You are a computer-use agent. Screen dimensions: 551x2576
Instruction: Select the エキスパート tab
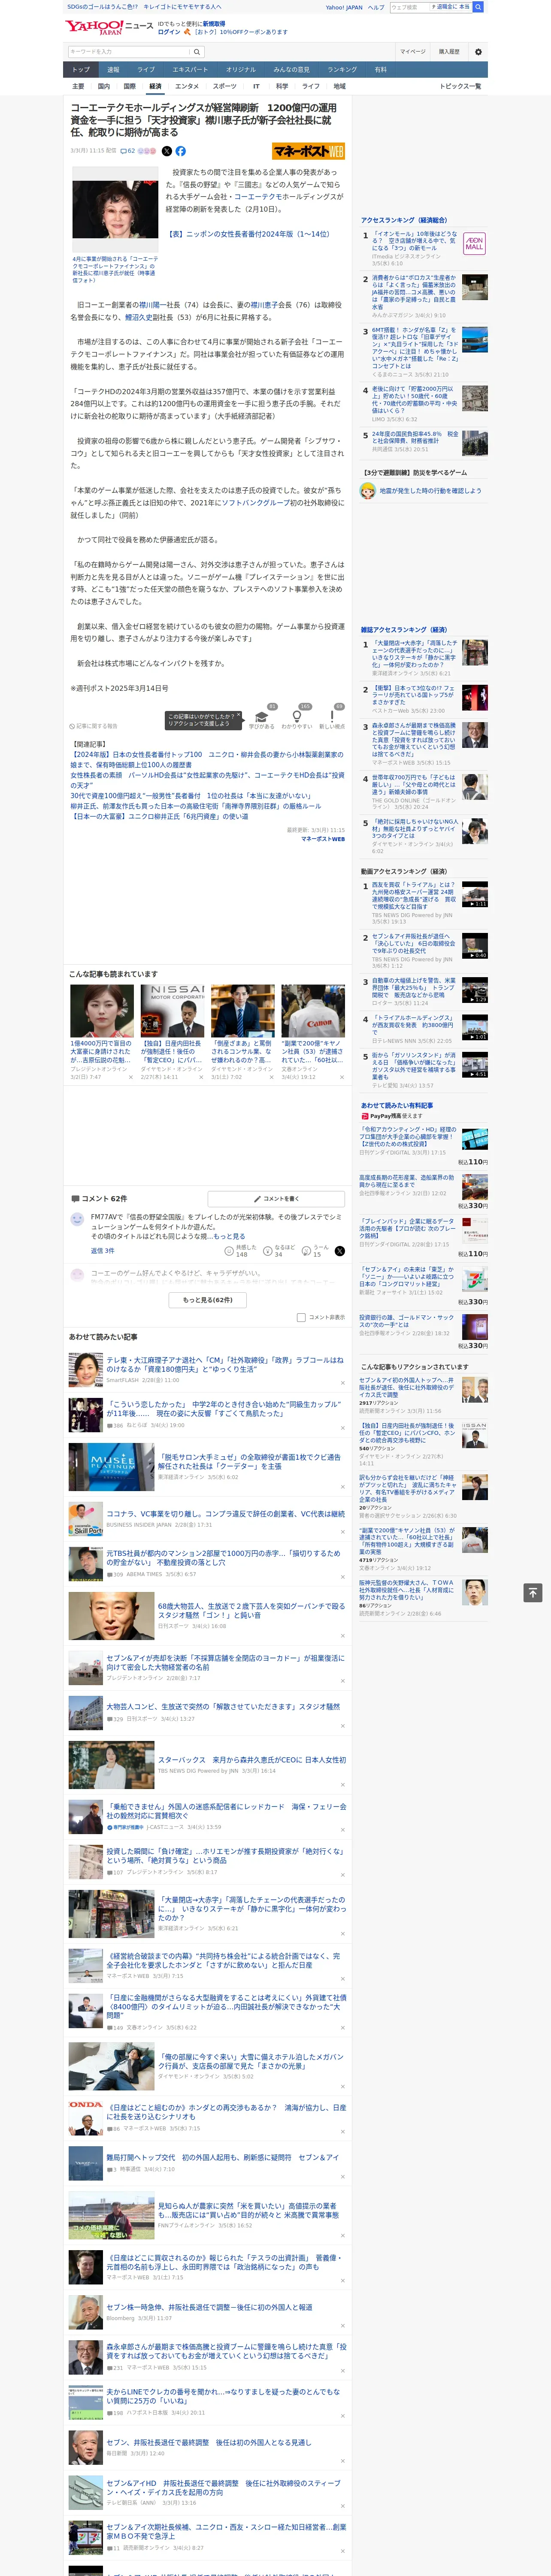pos(190,70)
